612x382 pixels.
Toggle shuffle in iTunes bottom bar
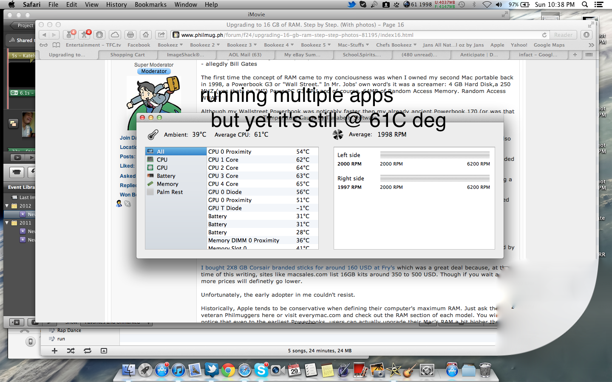pyautogui.click(x=71, y=351)
